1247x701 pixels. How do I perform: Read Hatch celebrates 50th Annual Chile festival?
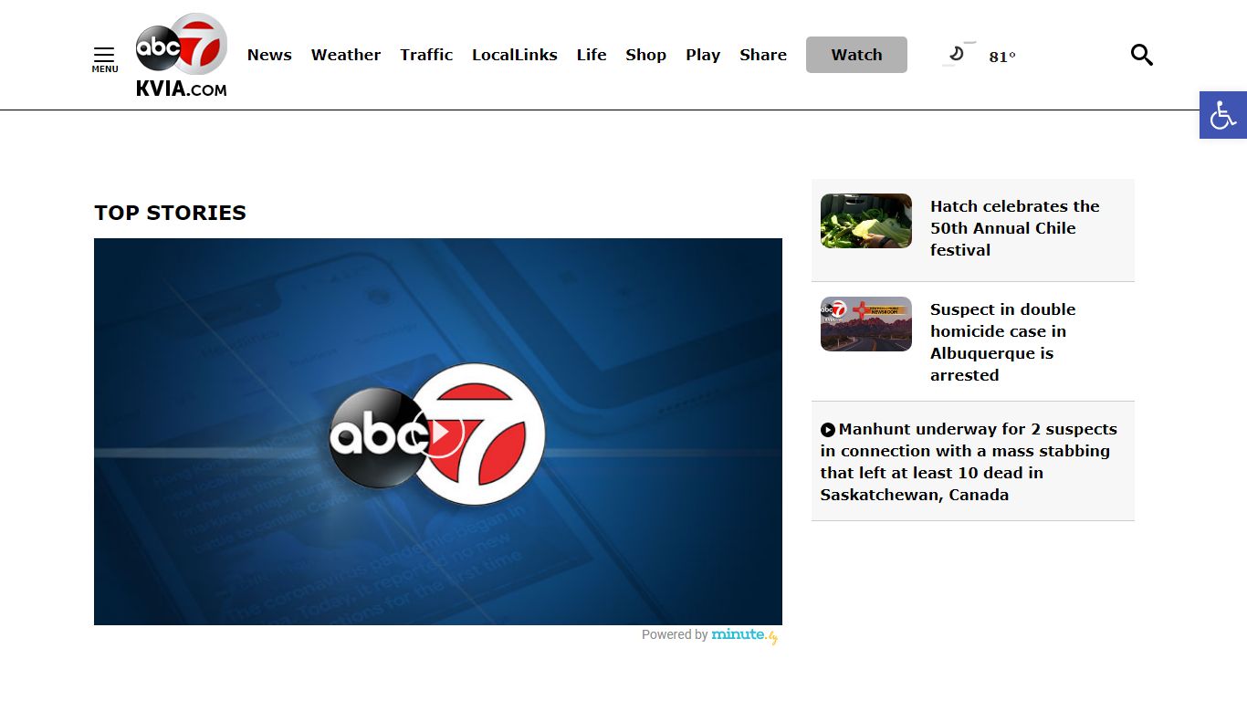1015,228
